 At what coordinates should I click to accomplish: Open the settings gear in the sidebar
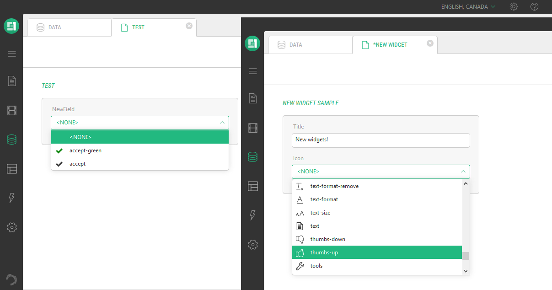click(11, 227)
